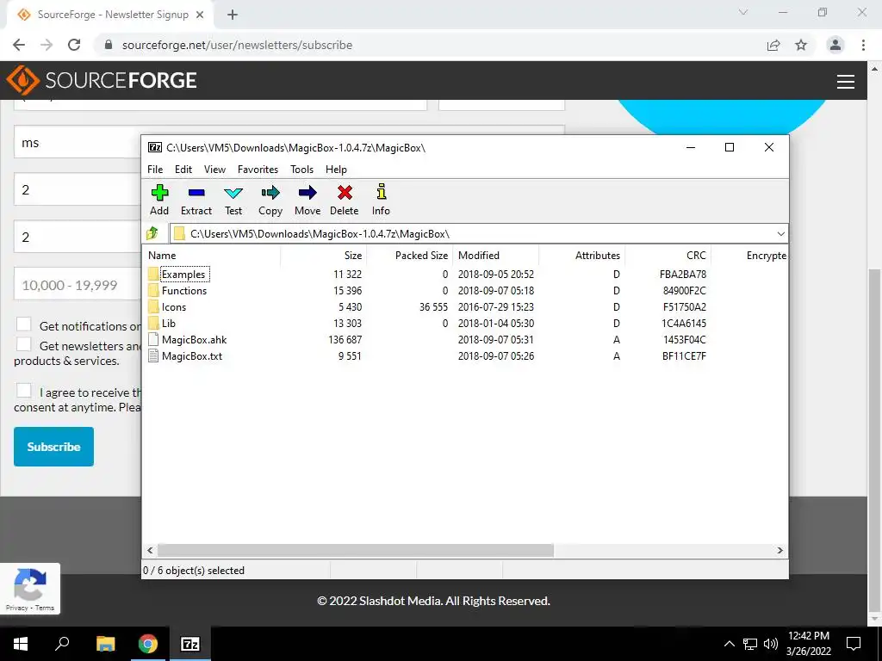The width and height of the screenshot is (882, 661).
Task: Click the 7-Zip horizontal scrollbar thumb
Action: [356, 550]
